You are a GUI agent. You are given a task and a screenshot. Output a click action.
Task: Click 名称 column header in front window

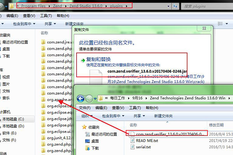point(133,125)
